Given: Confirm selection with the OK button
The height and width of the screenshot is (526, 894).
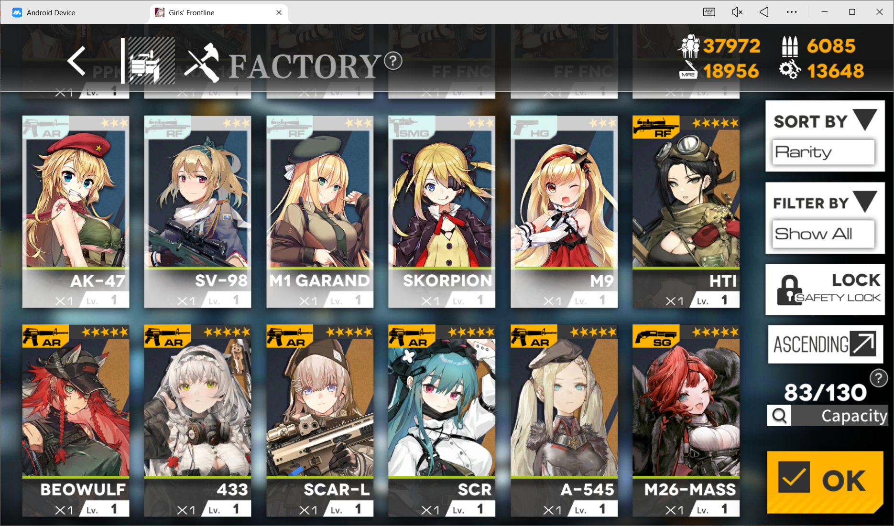Looking at the screenshot, I should click(825, 482).
